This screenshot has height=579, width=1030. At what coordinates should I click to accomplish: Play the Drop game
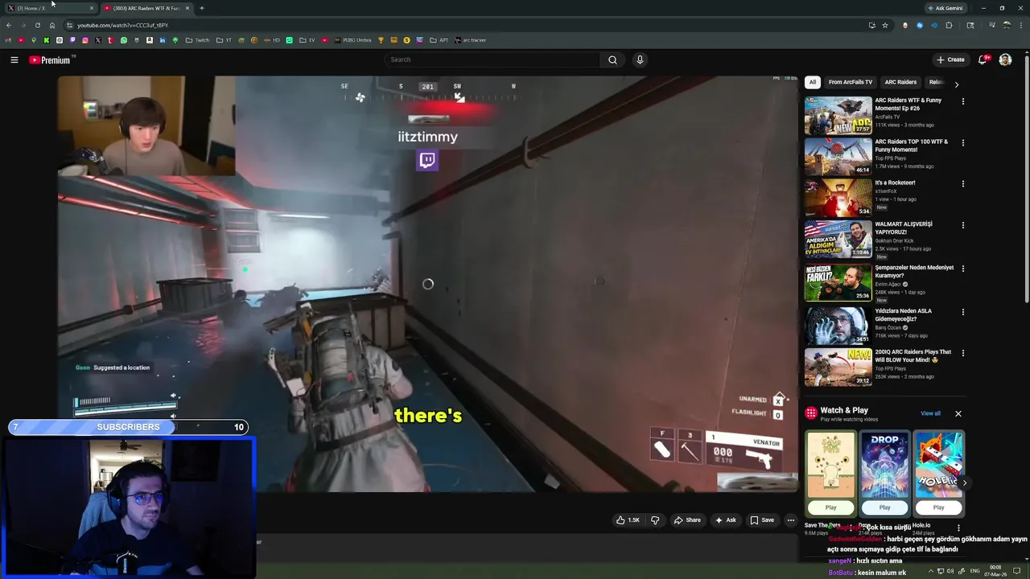(884, 507)
